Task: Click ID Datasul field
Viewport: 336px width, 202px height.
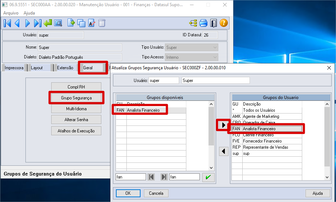Action: pyautogui.click(x=210, y=35)
